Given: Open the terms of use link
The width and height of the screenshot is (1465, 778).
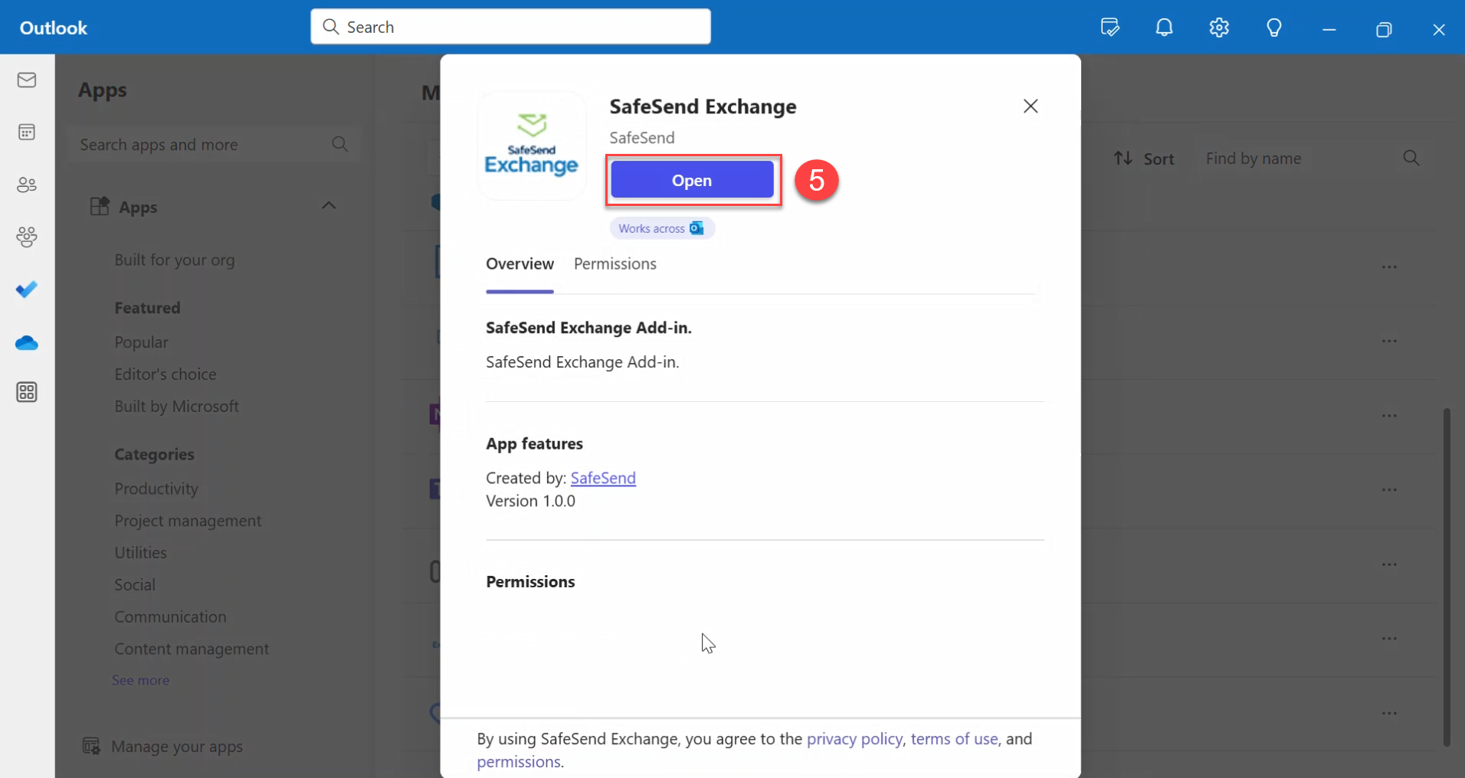Looking at the screenshot, I should [954, 739].
